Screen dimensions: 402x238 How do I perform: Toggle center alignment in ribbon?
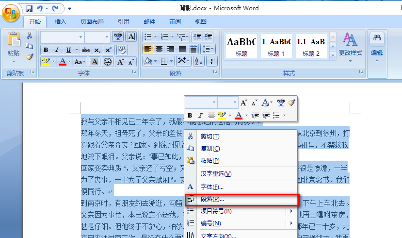coord(159,49)
